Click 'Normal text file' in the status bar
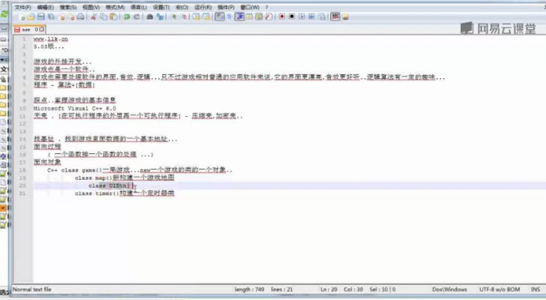Screen dimensions: 546x300 click(32, 289)
